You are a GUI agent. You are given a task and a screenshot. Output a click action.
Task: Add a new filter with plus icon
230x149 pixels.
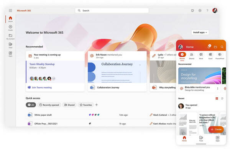(97, 105)
